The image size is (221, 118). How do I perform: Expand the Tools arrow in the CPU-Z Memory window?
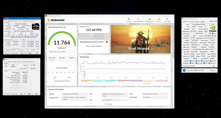25,94
